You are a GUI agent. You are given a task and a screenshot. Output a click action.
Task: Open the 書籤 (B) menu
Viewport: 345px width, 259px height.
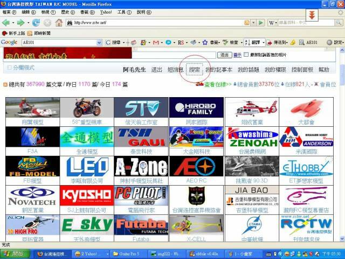87,12
